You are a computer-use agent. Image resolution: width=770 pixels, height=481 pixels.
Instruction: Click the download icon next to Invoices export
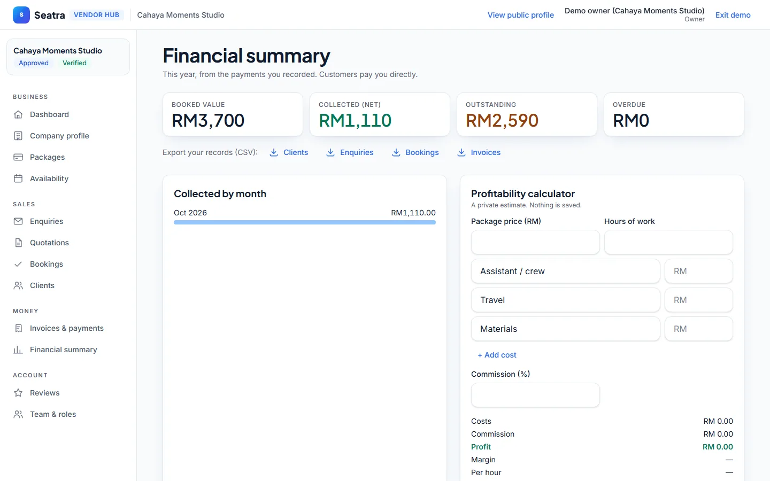(461, 152)
